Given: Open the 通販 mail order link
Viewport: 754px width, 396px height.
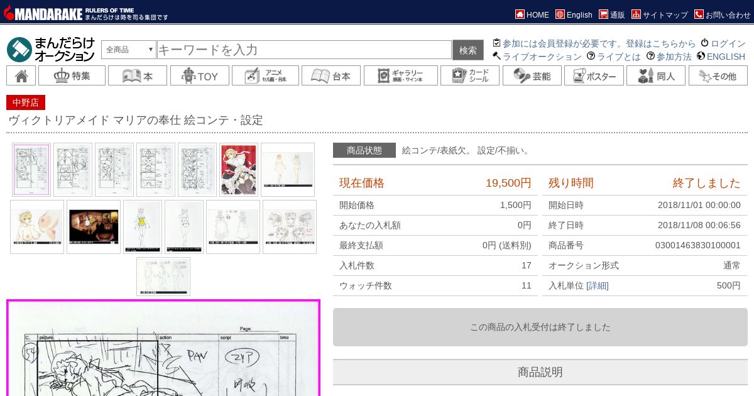Looking at the screenshot, I should tap(612, 14).
